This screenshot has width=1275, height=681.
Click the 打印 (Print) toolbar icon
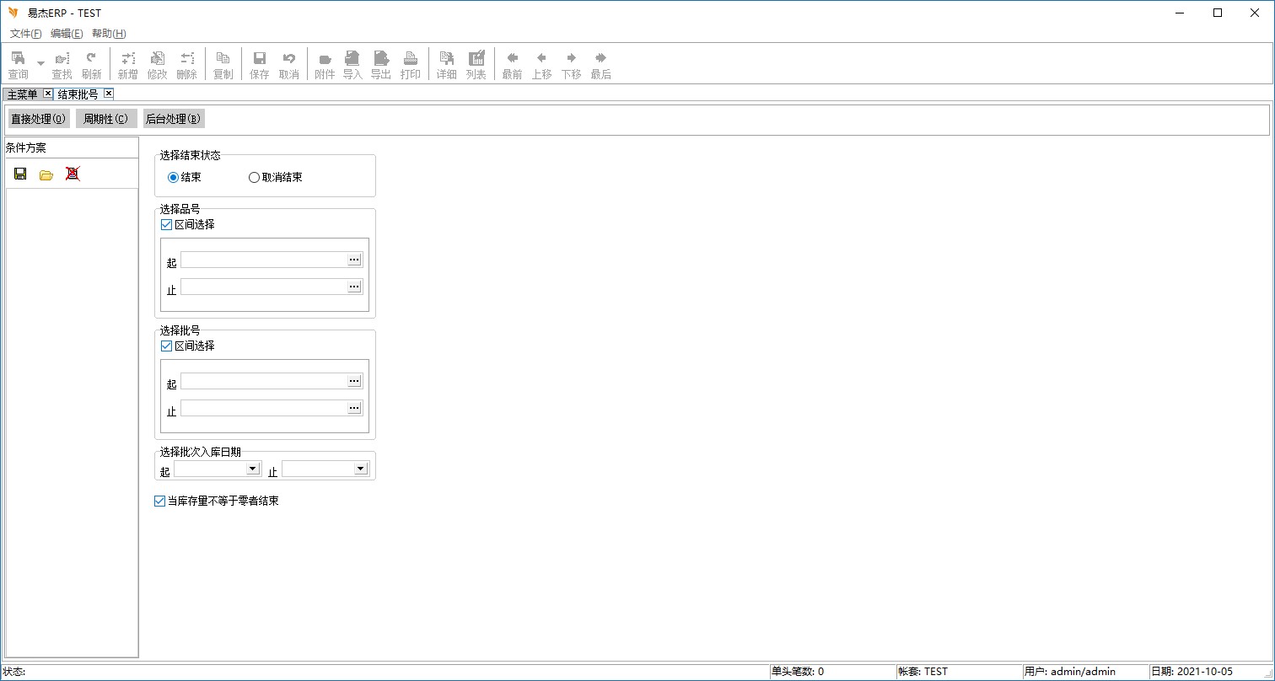tap(411, 64)
